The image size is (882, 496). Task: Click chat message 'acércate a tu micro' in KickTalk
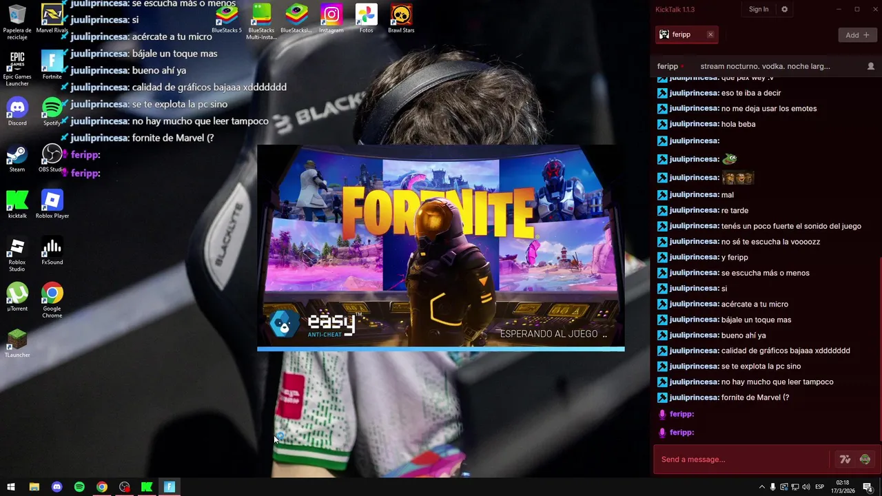[755, 304]
